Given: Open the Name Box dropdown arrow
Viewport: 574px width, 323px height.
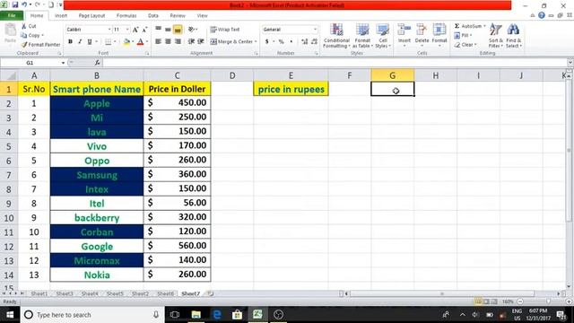Looking at the screenshot, I should 63,63.
